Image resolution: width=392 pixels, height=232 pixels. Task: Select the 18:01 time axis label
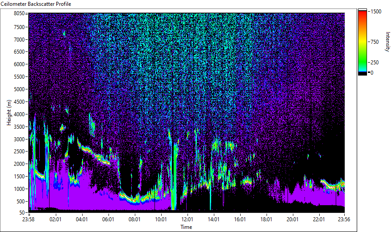point(266,219)
